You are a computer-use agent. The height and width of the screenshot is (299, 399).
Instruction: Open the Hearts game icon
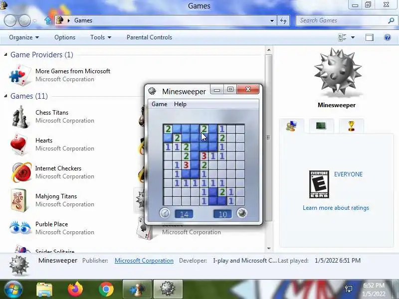point(19,144)
